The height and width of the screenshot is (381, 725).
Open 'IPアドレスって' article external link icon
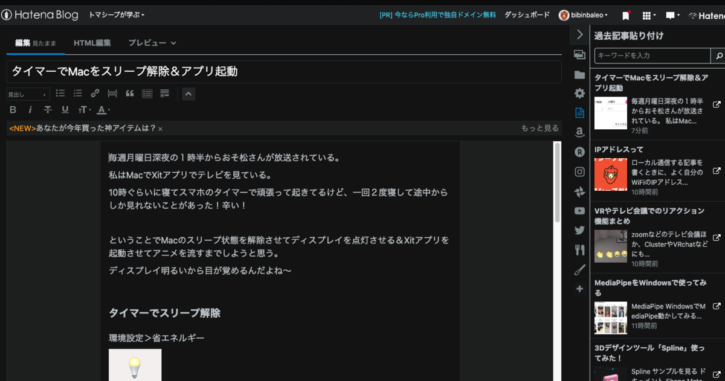(x=717, y=171)
